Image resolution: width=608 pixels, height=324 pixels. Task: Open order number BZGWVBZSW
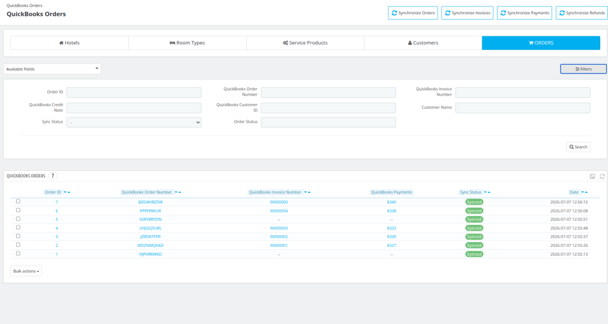[x=150, y=202]
